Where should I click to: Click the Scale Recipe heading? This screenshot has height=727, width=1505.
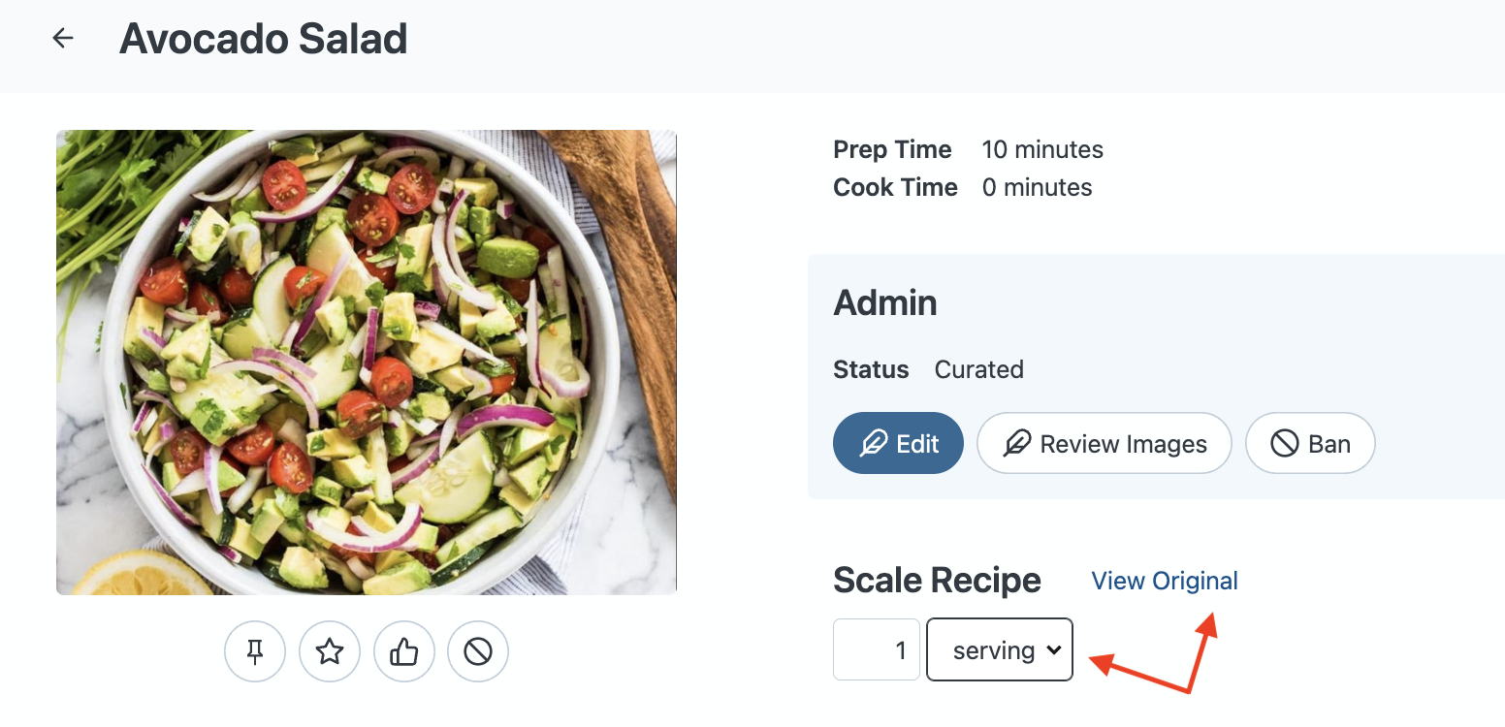point(937,581)
